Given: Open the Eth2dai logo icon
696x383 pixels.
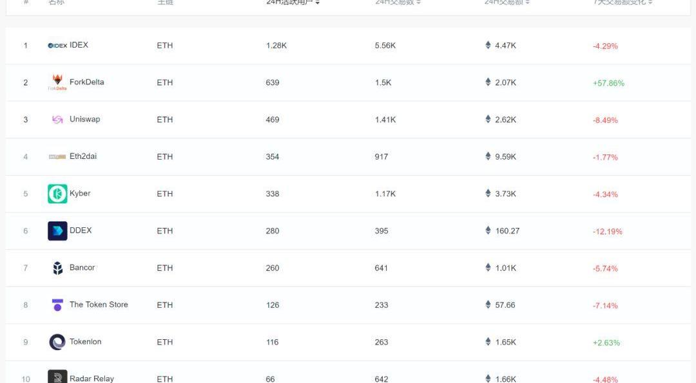Looking at the screenshot, I should point(57,156).
